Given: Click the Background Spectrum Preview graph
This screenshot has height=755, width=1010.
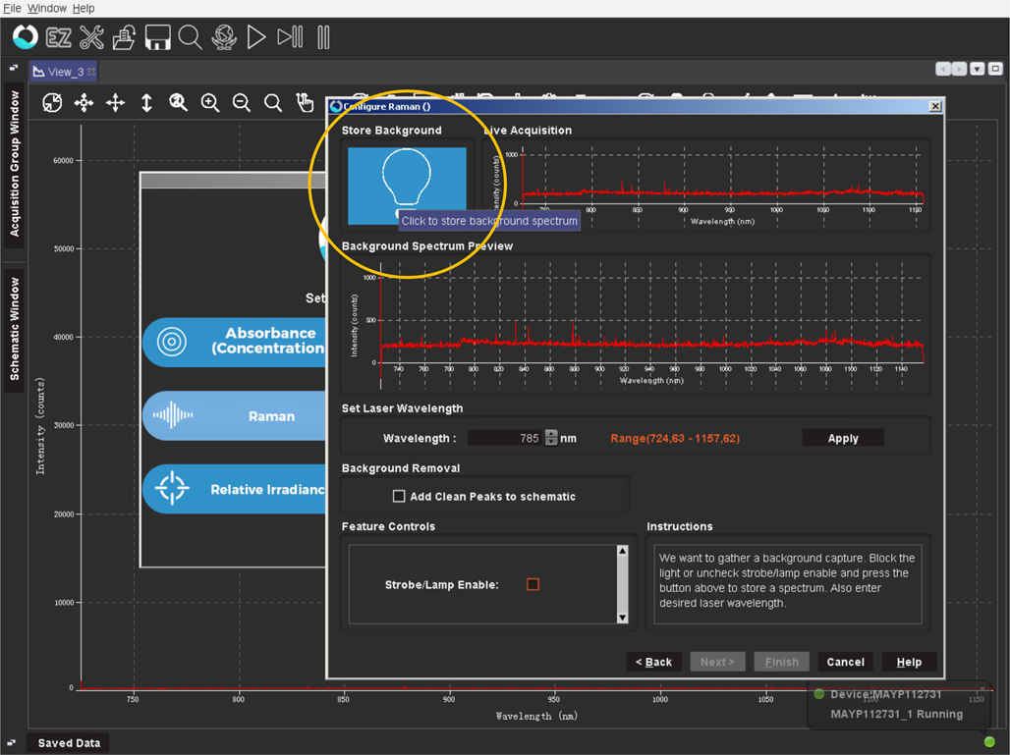Looking at the screenshot, I should pos(636,324).
